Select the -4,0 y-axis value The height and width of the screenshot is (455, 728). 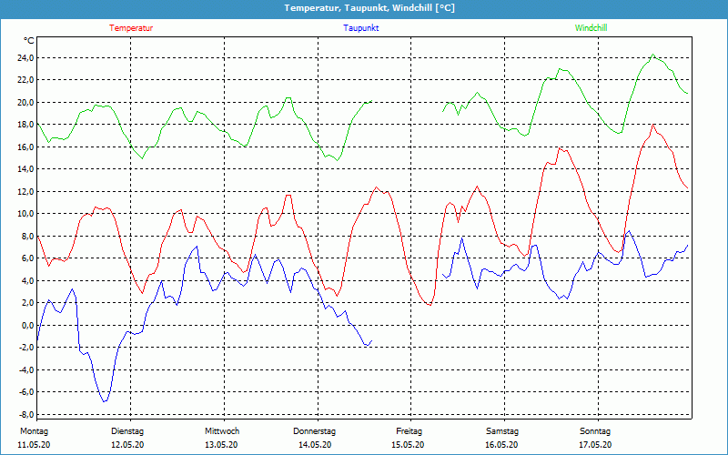point(26,369)
